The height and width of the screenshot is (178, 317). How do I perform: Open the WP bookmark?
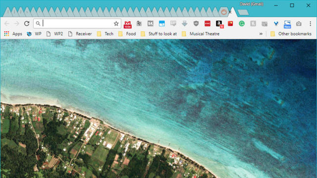[34, 34]
